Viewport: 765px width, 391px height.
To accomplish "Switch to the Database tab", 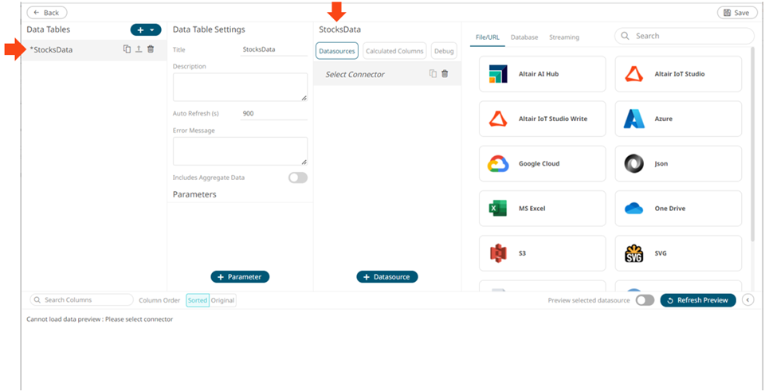I will click(x=524, y=37).
